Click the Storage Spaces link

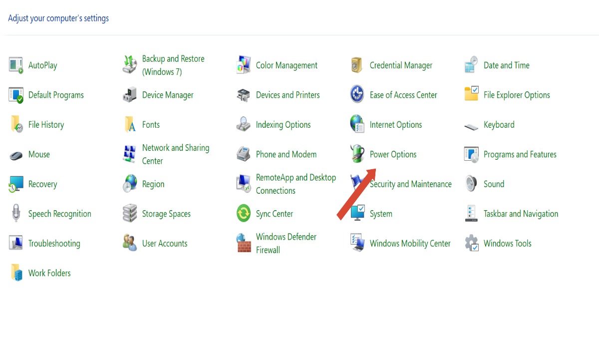(x=166, y=214)
